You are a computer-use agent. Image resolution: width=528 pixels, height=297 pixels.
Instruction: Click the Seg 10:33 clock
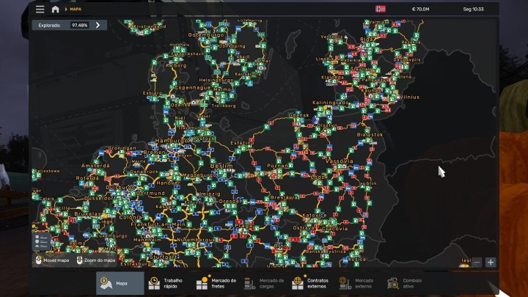473,9
